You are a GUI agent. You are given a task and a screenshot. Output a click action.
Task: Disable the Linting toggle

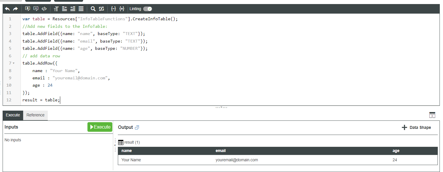coord(148,9)
